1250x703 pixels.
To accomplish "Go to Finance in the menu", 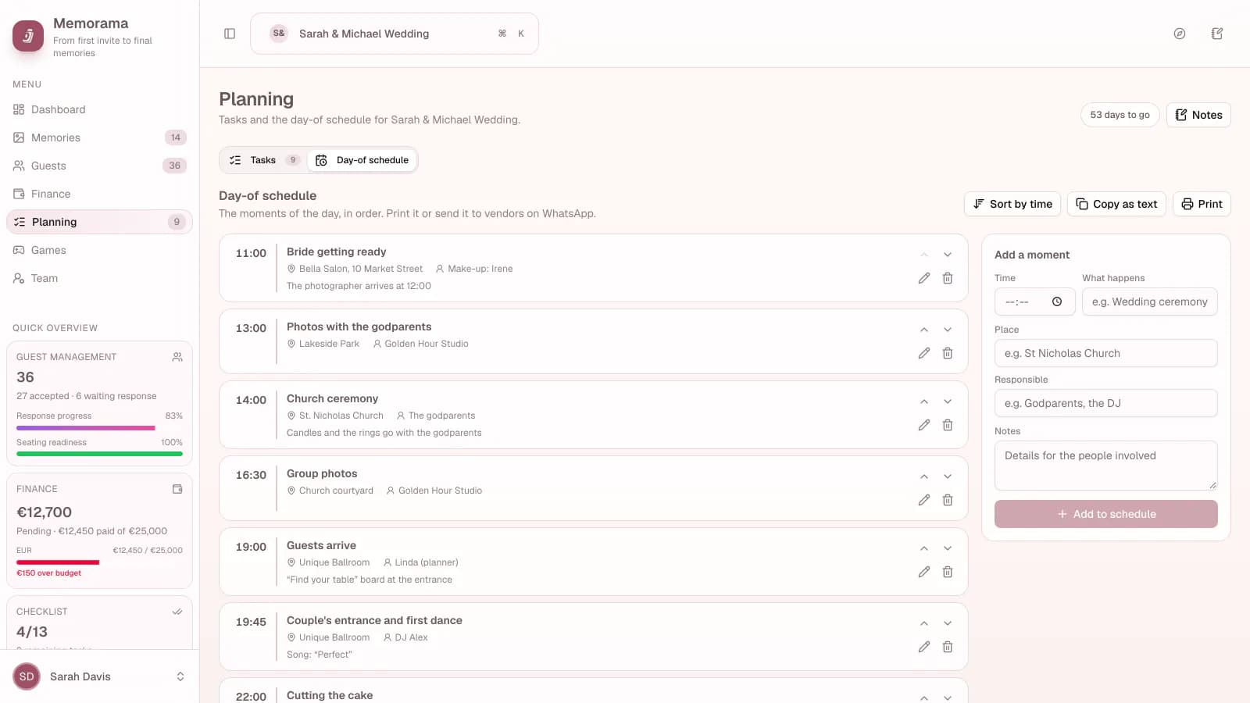I will click(x=99, y=194).
